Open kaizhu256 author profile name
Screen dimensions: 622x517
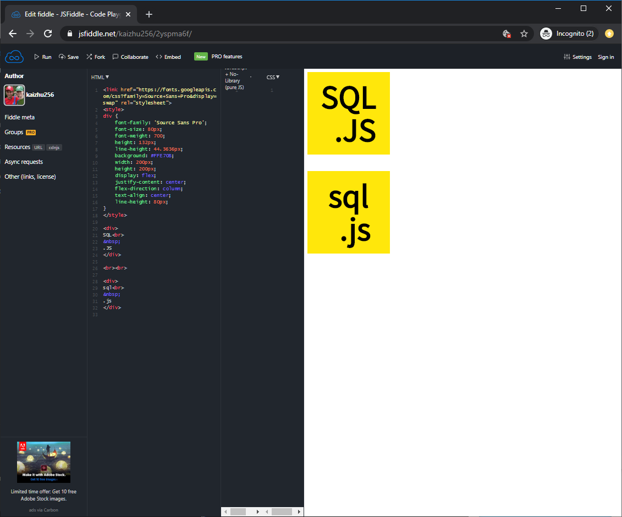(40, 95)
